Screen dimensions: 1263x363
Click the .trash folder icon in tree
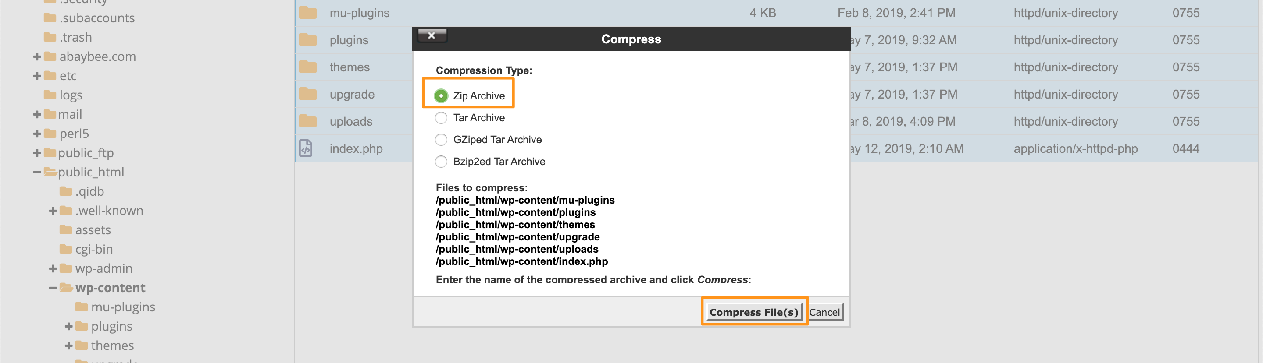click(50, 37)
